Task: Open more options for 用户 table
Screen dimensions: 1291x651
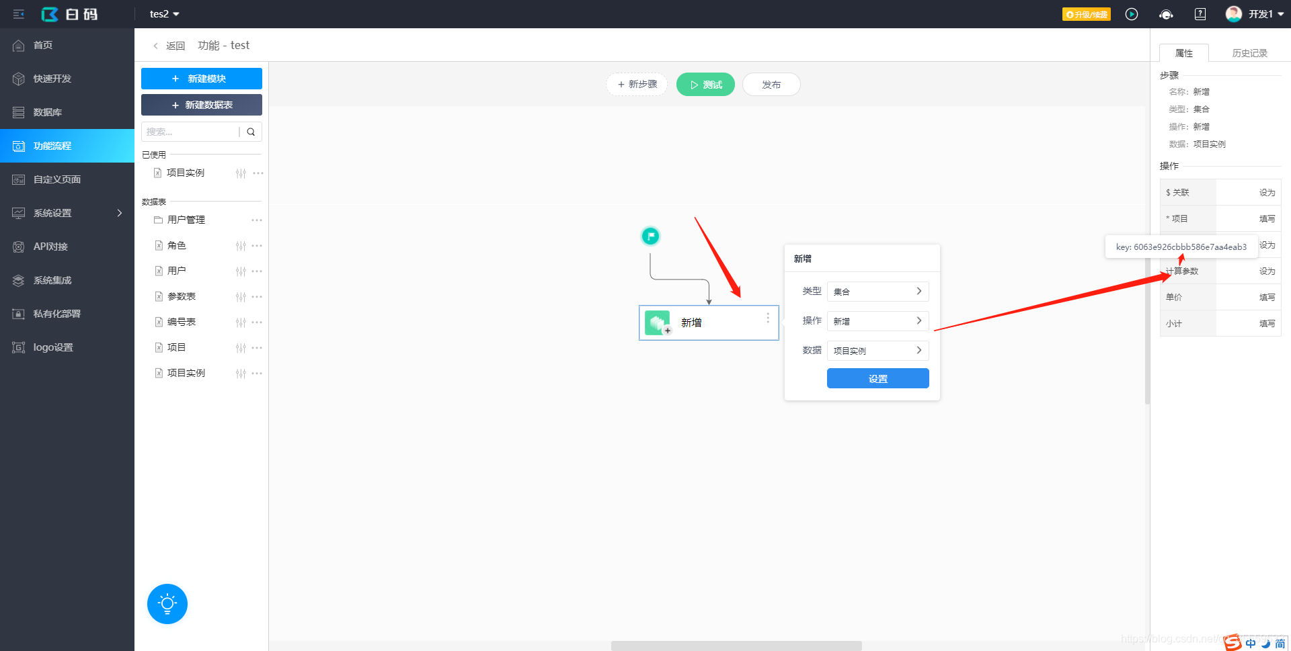Action: (x=257, y=271)
